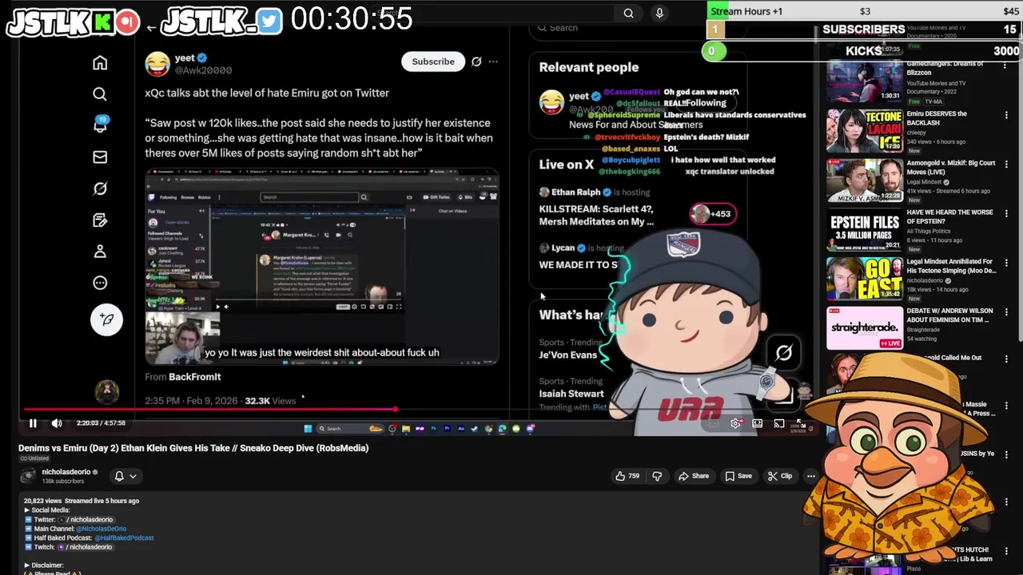Play the embedded xQc tweet video
The width and height of the screenshot is (1023, 575).
point(321,267)
